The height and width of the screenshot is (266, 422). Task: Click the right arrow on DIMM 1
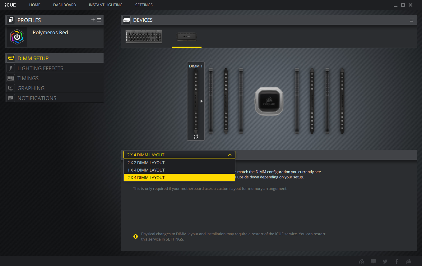point(202,101)
